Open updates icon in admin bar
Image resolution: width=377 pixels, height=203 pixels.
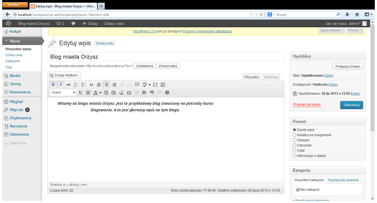[60, 23]
